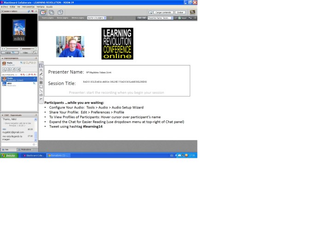Click the emoticon smiley icon under Mada
333x250 pixels.
point(4,69)
